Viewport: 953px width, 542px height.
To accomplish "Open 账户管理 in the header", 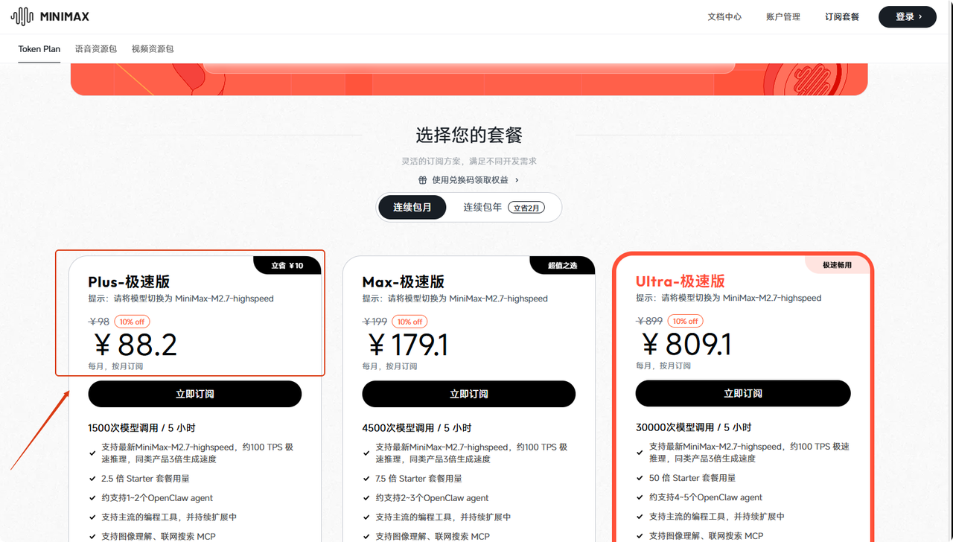I will pos(783,16).
